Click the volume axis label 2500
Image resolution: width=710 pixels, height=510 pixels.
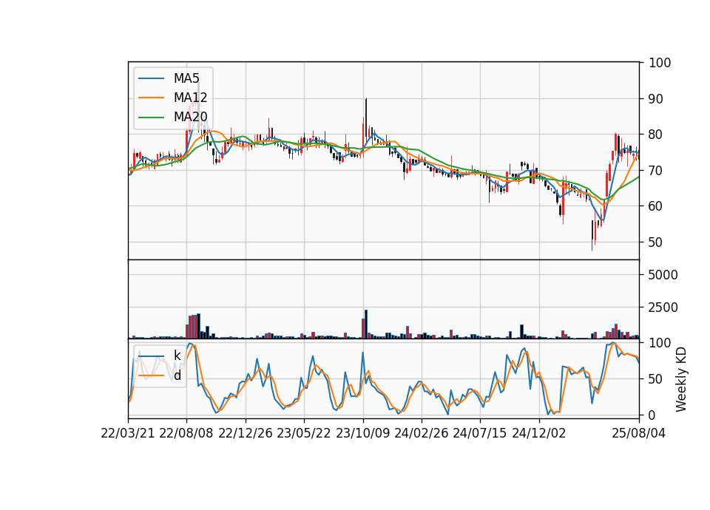coord(663,307)
